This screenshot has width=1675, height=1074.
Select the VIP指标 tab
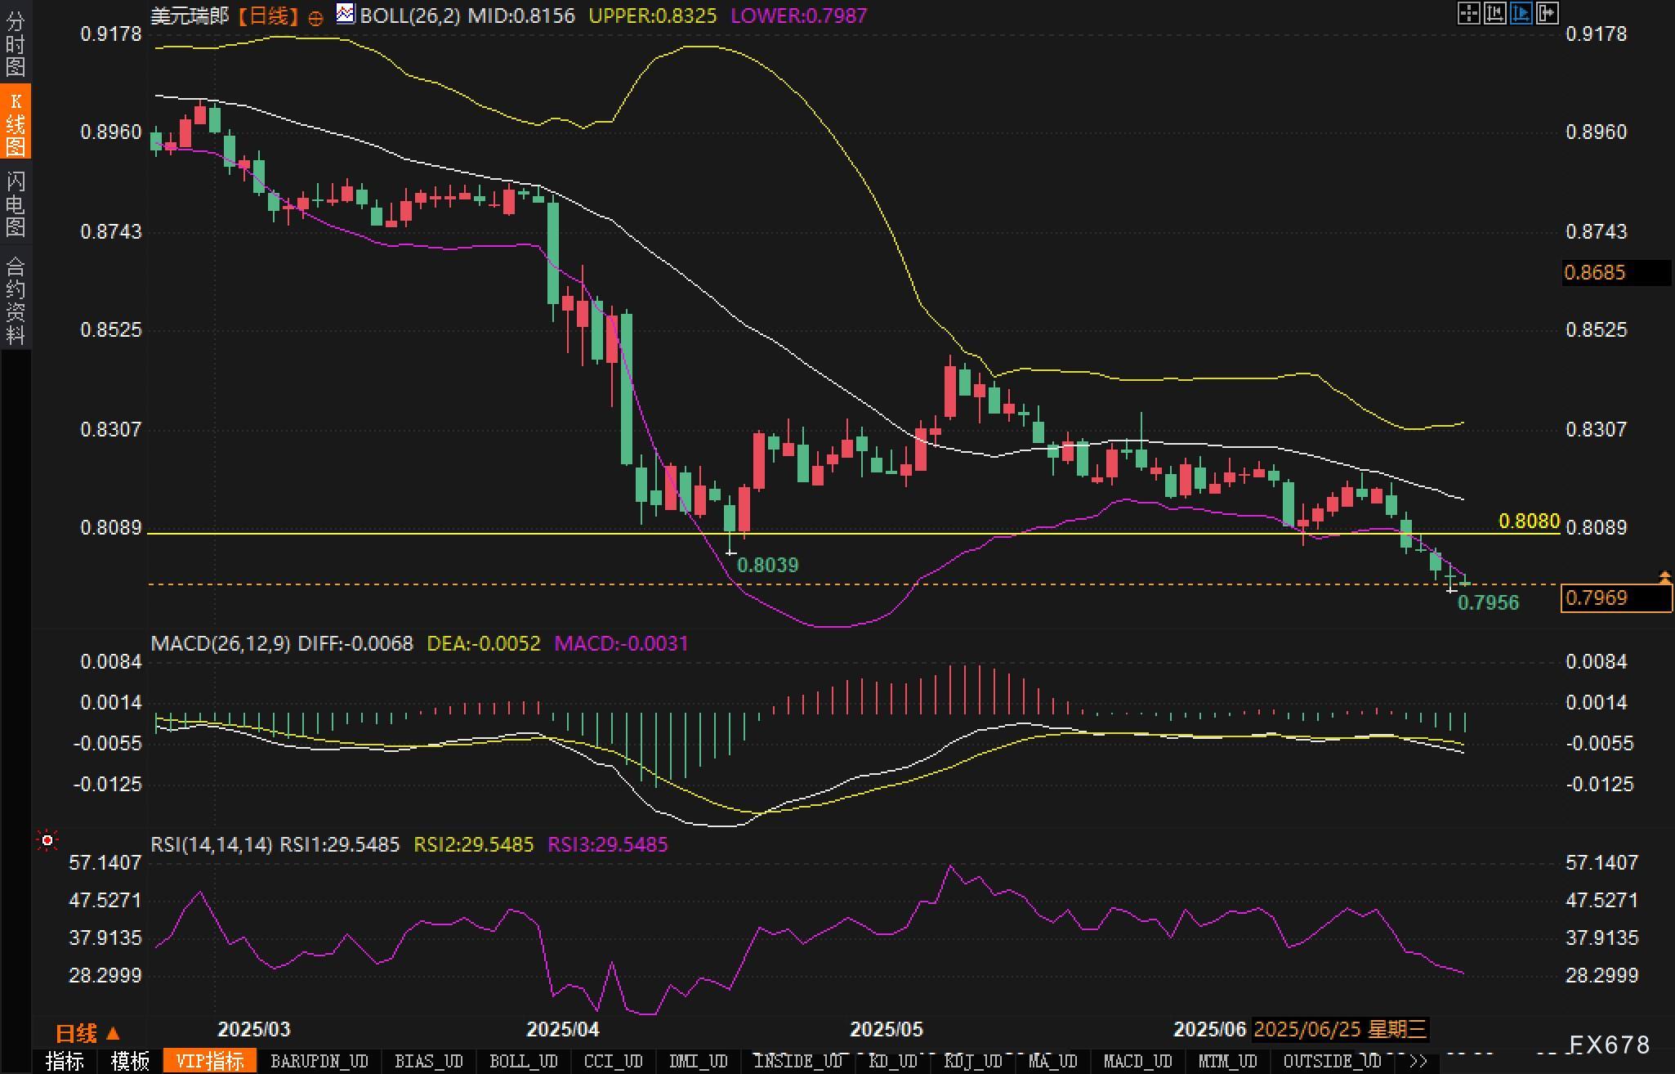click(210, 1062)
